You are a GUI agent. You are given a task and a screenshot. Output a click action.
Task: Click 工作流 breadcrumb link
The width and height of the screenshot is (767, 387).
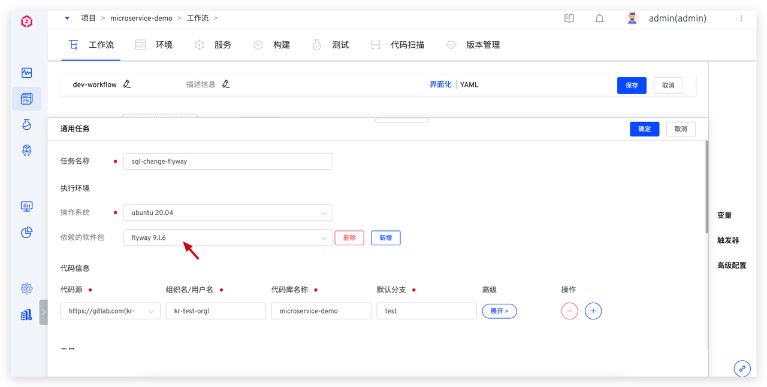click(198, 19)
